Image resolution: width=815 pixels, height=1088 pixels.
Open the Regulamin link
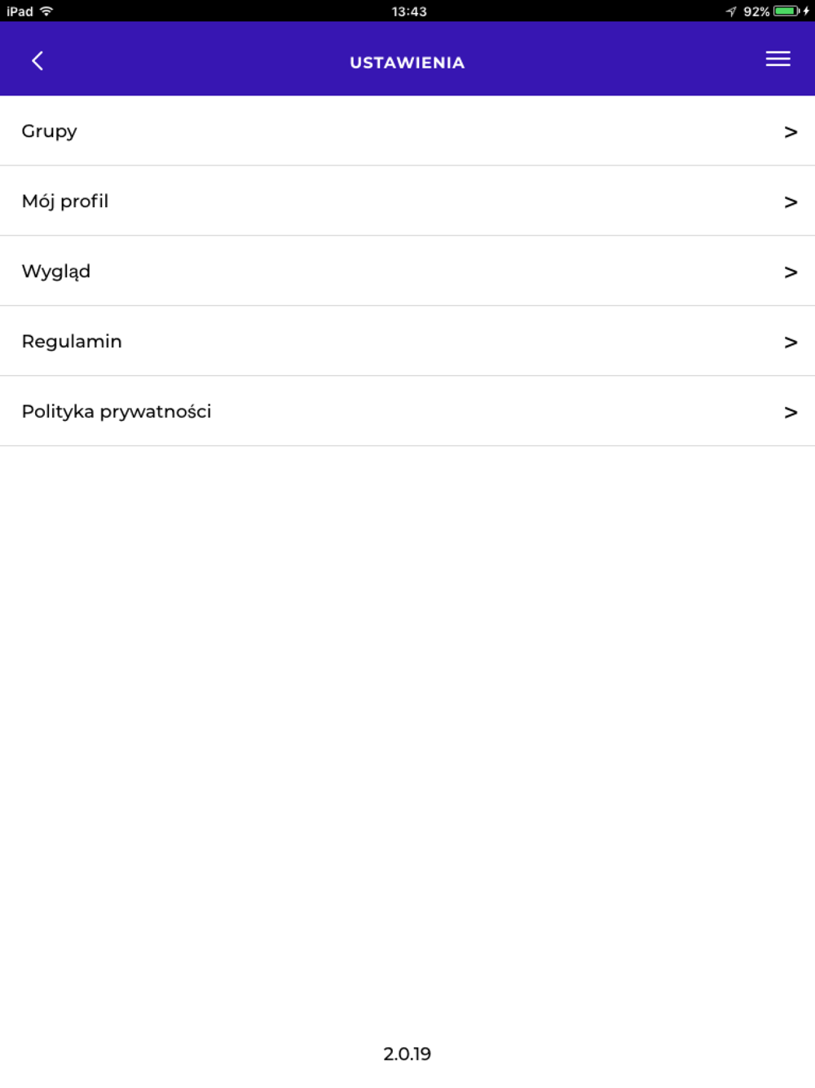72,342
